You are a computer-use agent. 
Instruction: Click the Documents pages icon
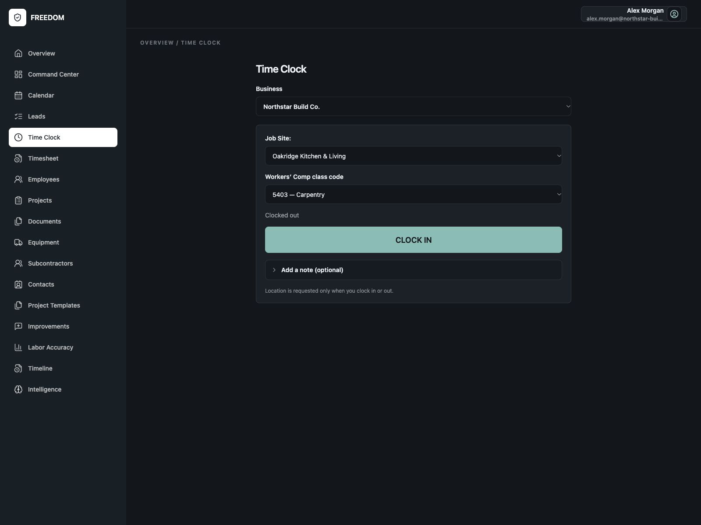coord(18,221)
